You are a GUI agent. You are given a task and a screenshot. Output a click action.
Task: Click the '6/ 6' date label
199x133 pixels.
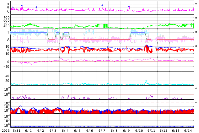tap(89, 131)
